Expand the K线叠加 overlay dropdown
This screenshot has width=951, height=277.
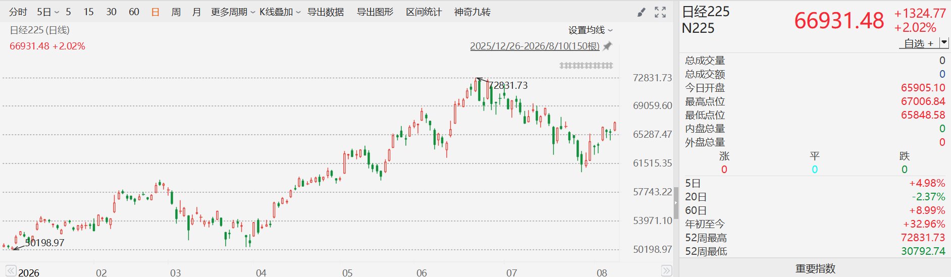tap(280, 12)
